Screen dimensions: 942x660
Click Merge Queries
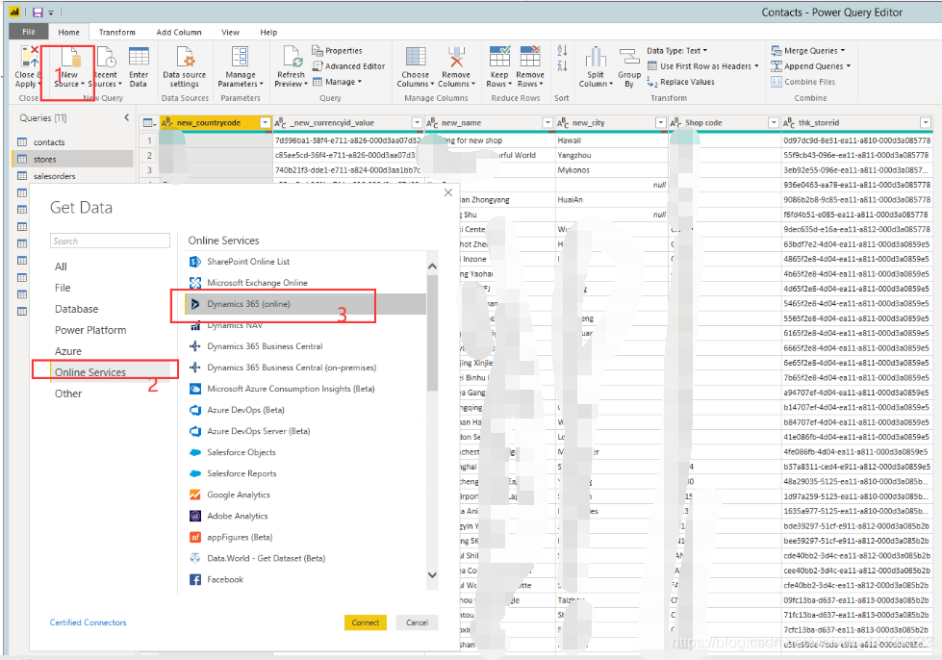click(x=808, y=50)
